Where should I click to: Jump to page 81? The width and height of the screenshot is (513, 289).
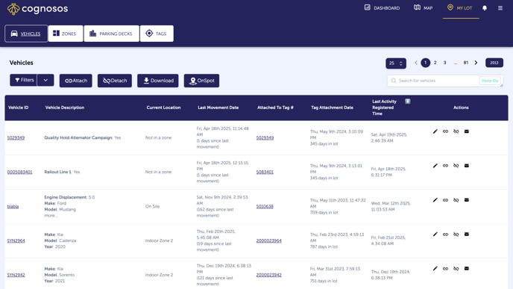point(466,63)
